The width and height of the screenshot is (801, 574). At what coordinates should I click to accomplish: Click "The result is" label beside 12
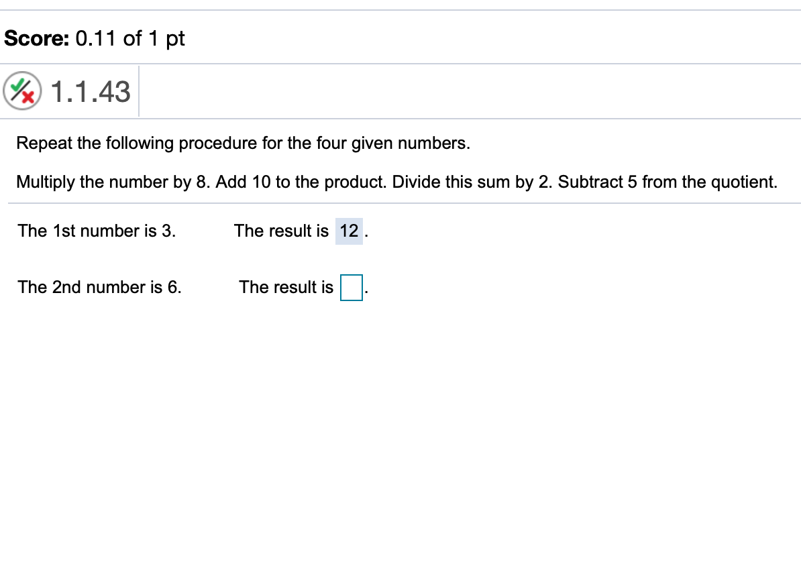coord(281,231)
